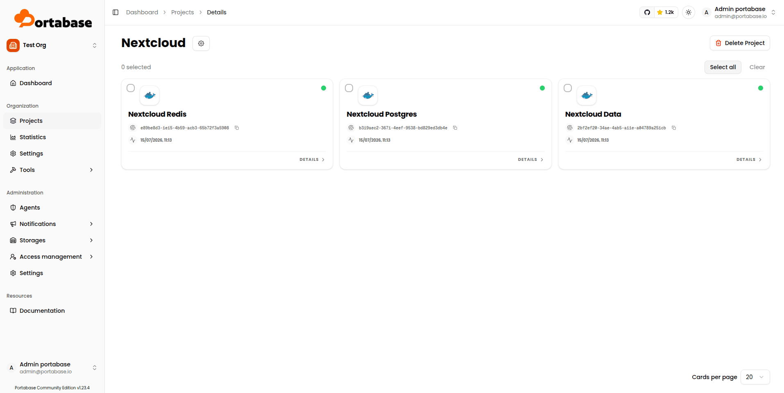Viewport: 784px width, 393px height.
Task: Copy the Nextcloud Data ID
Action: pos(674,128)
